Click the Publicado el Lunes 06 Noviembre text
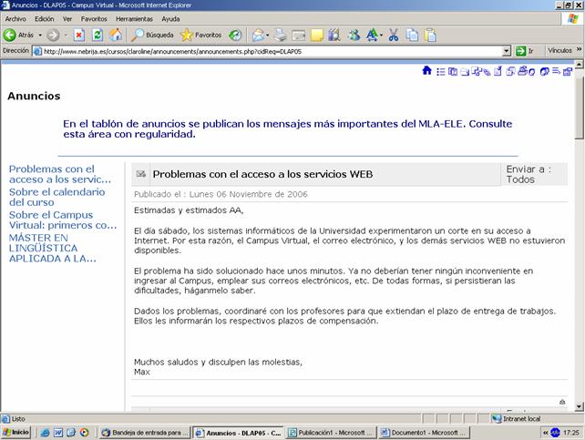 click(x=221, y=194)
